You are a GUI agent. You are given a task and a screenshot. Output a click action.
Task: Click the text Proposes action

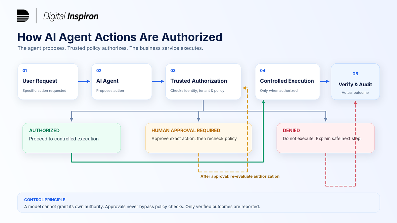110,91
